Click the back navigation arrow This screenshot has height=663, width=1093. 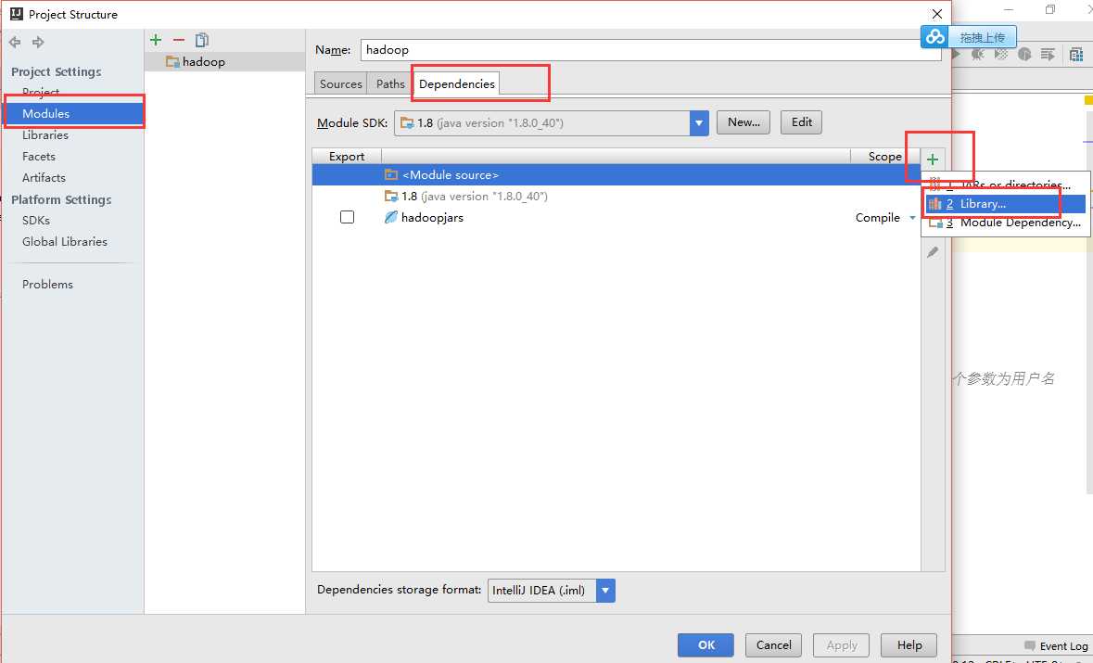click(15, 43)
